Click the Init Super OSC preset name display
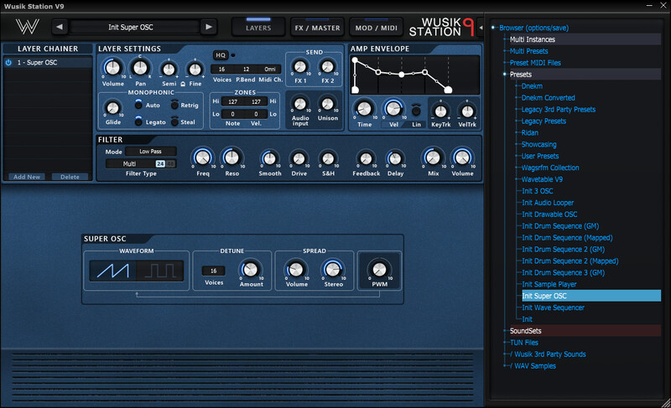This screenshot has width=671, height=408. pyautogui.click(x=134, y=27)
